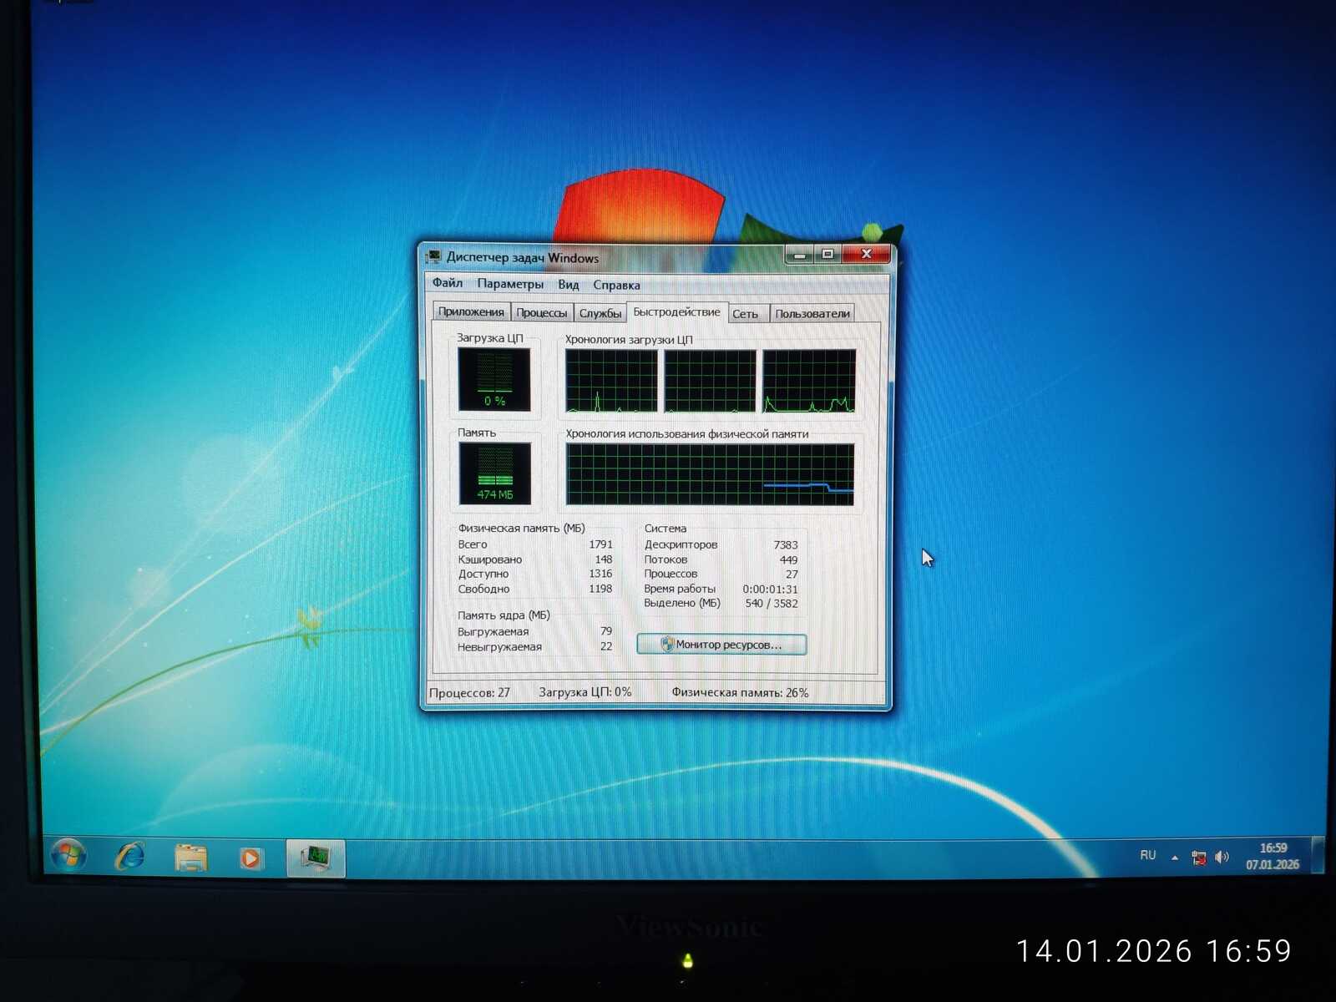Click the Невыгружаемая value 22
The image size is (1336, 1002).
point(606,646)
